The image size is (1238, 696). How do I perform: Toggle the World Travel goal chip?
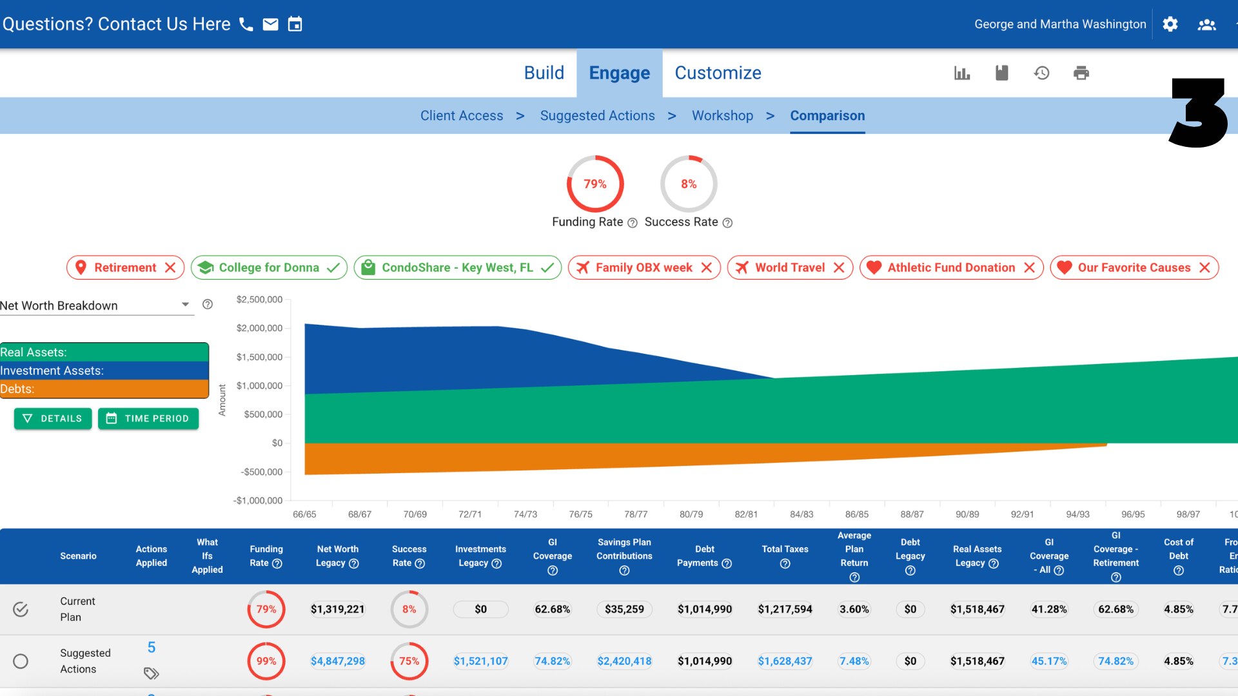tap(790, 267)
